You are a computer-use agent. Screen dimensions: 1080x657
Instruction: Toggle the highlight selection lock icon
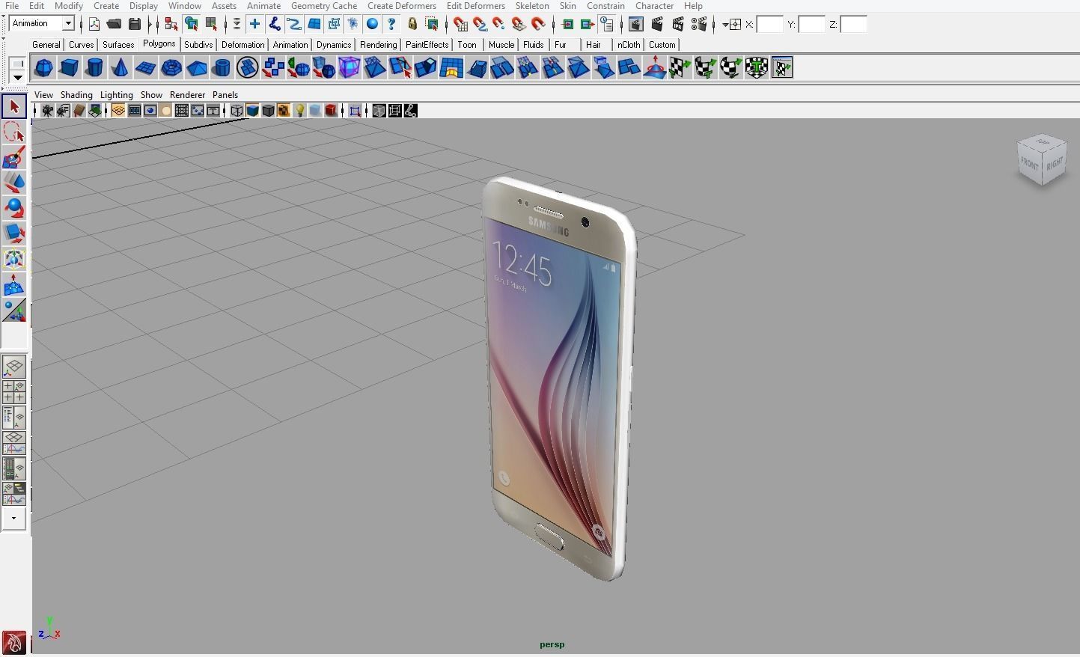[412, 24]
